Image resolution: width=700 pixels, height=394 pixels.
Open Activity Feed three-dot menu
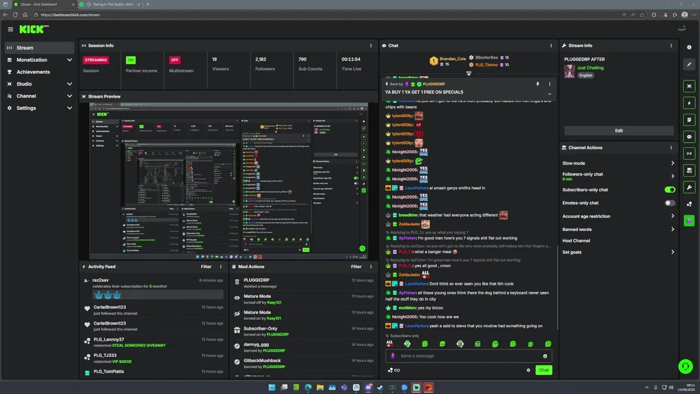coord(221,266)
